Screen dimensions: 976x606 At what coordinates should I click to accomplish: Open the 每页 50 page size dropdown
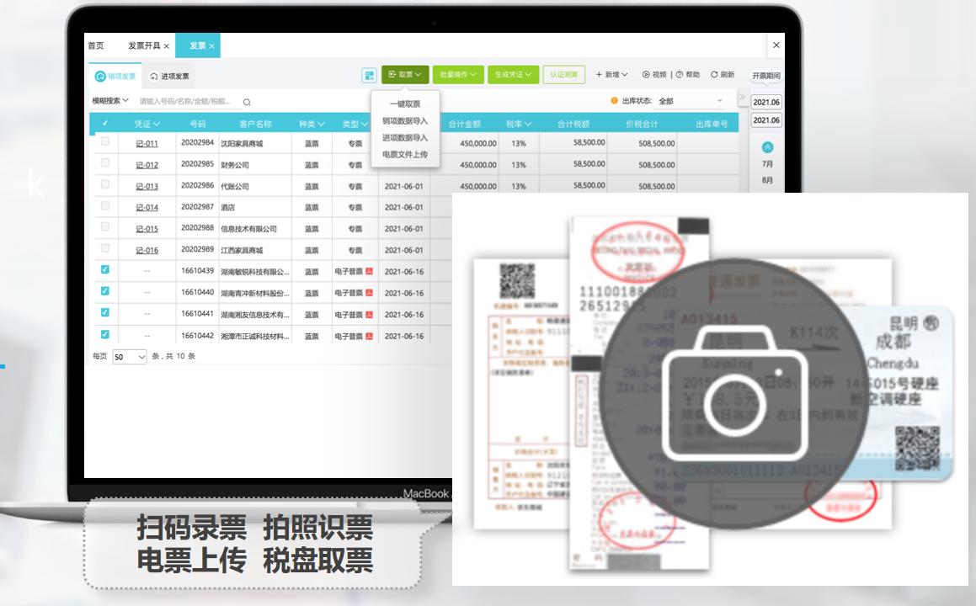coord(130,358)
